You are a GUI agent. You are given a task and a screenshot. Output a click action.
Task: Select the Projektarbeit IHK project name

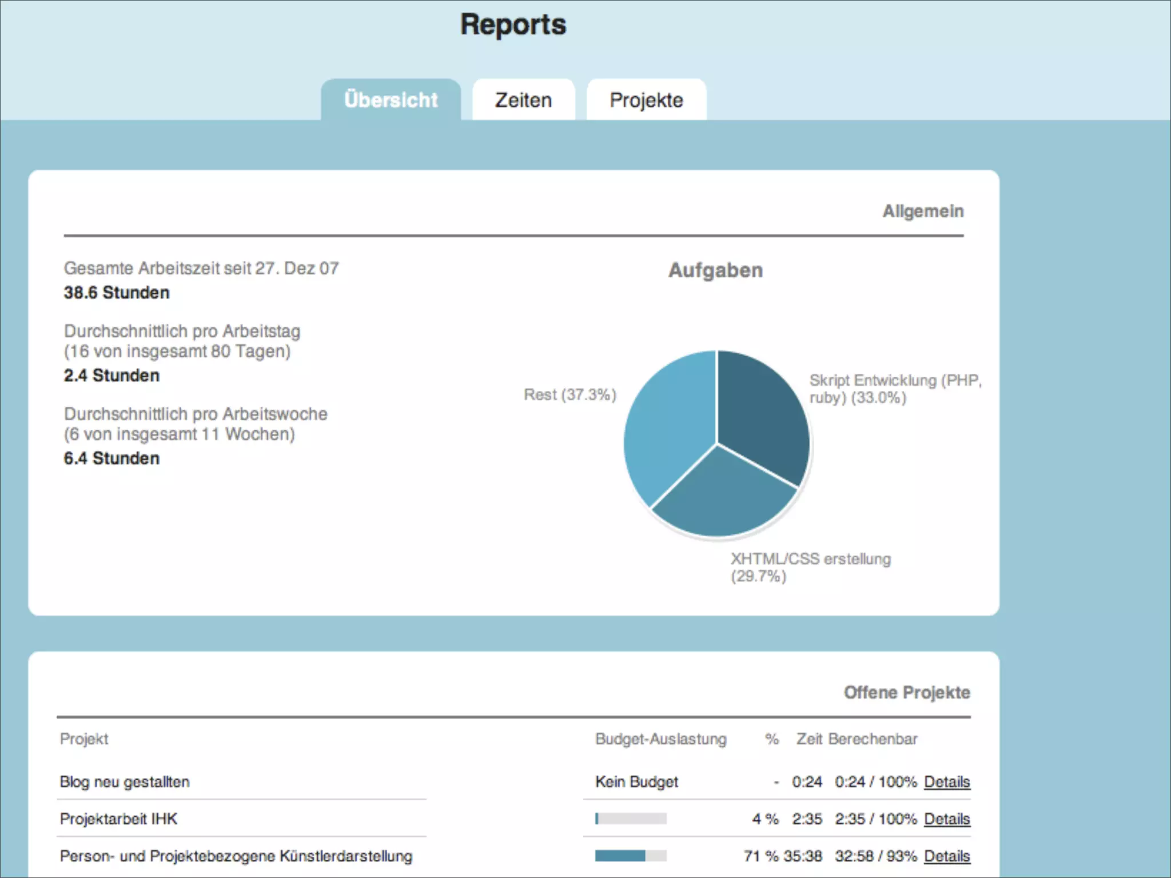click(x=118, y=819)
